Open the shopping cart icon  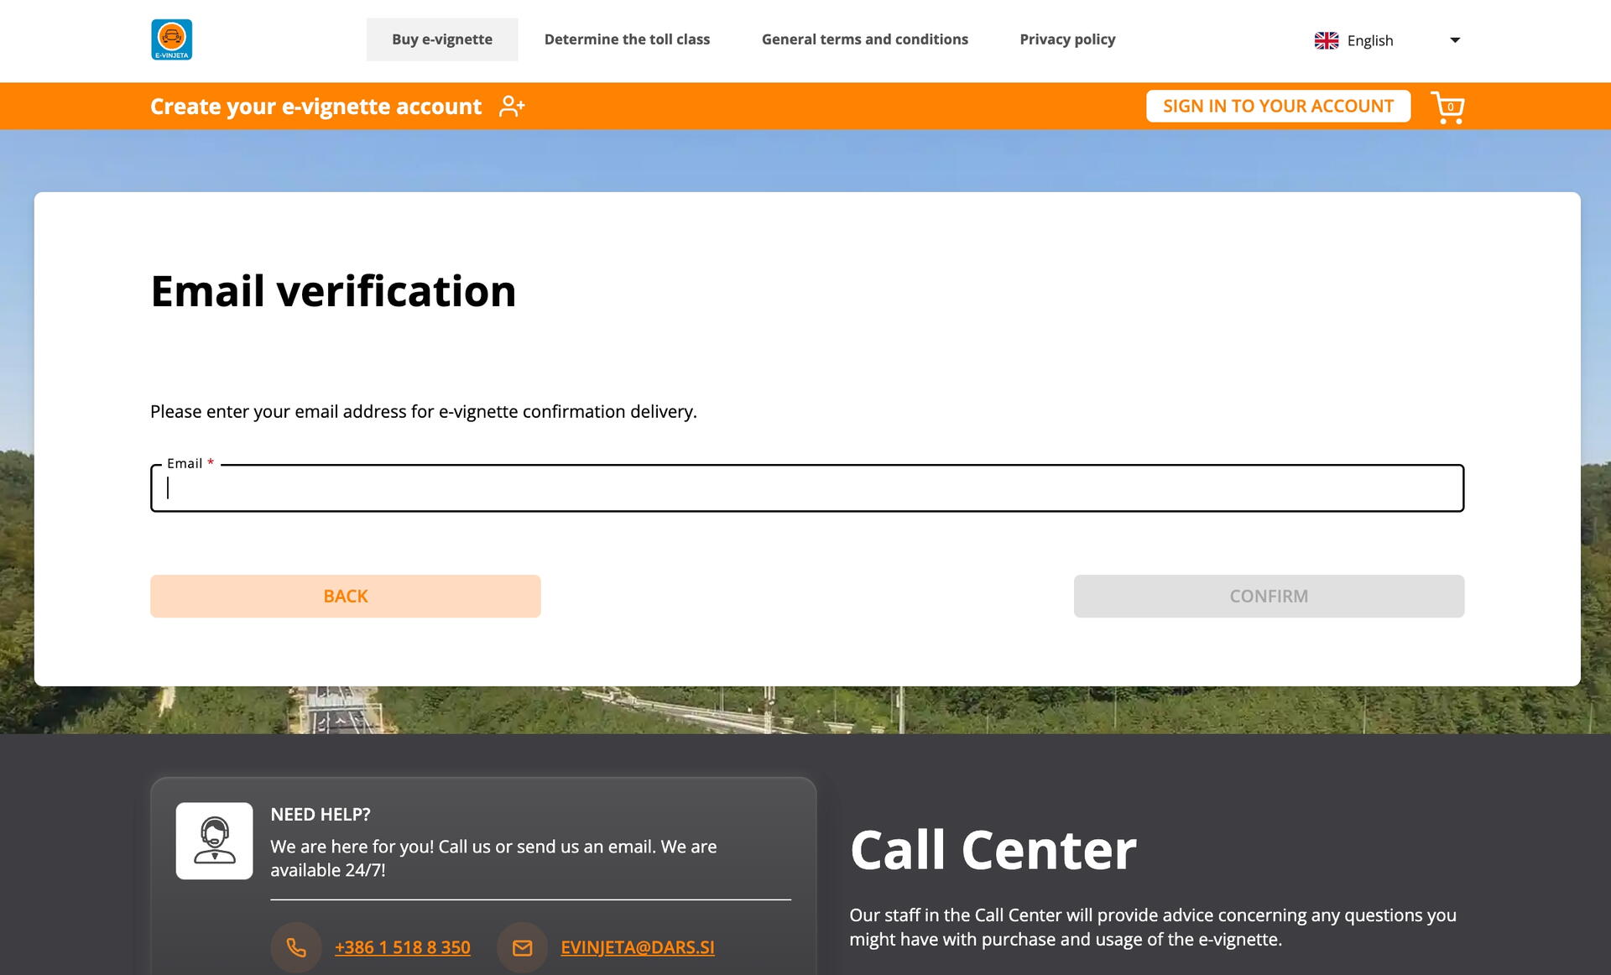(x=1447, y=107)
